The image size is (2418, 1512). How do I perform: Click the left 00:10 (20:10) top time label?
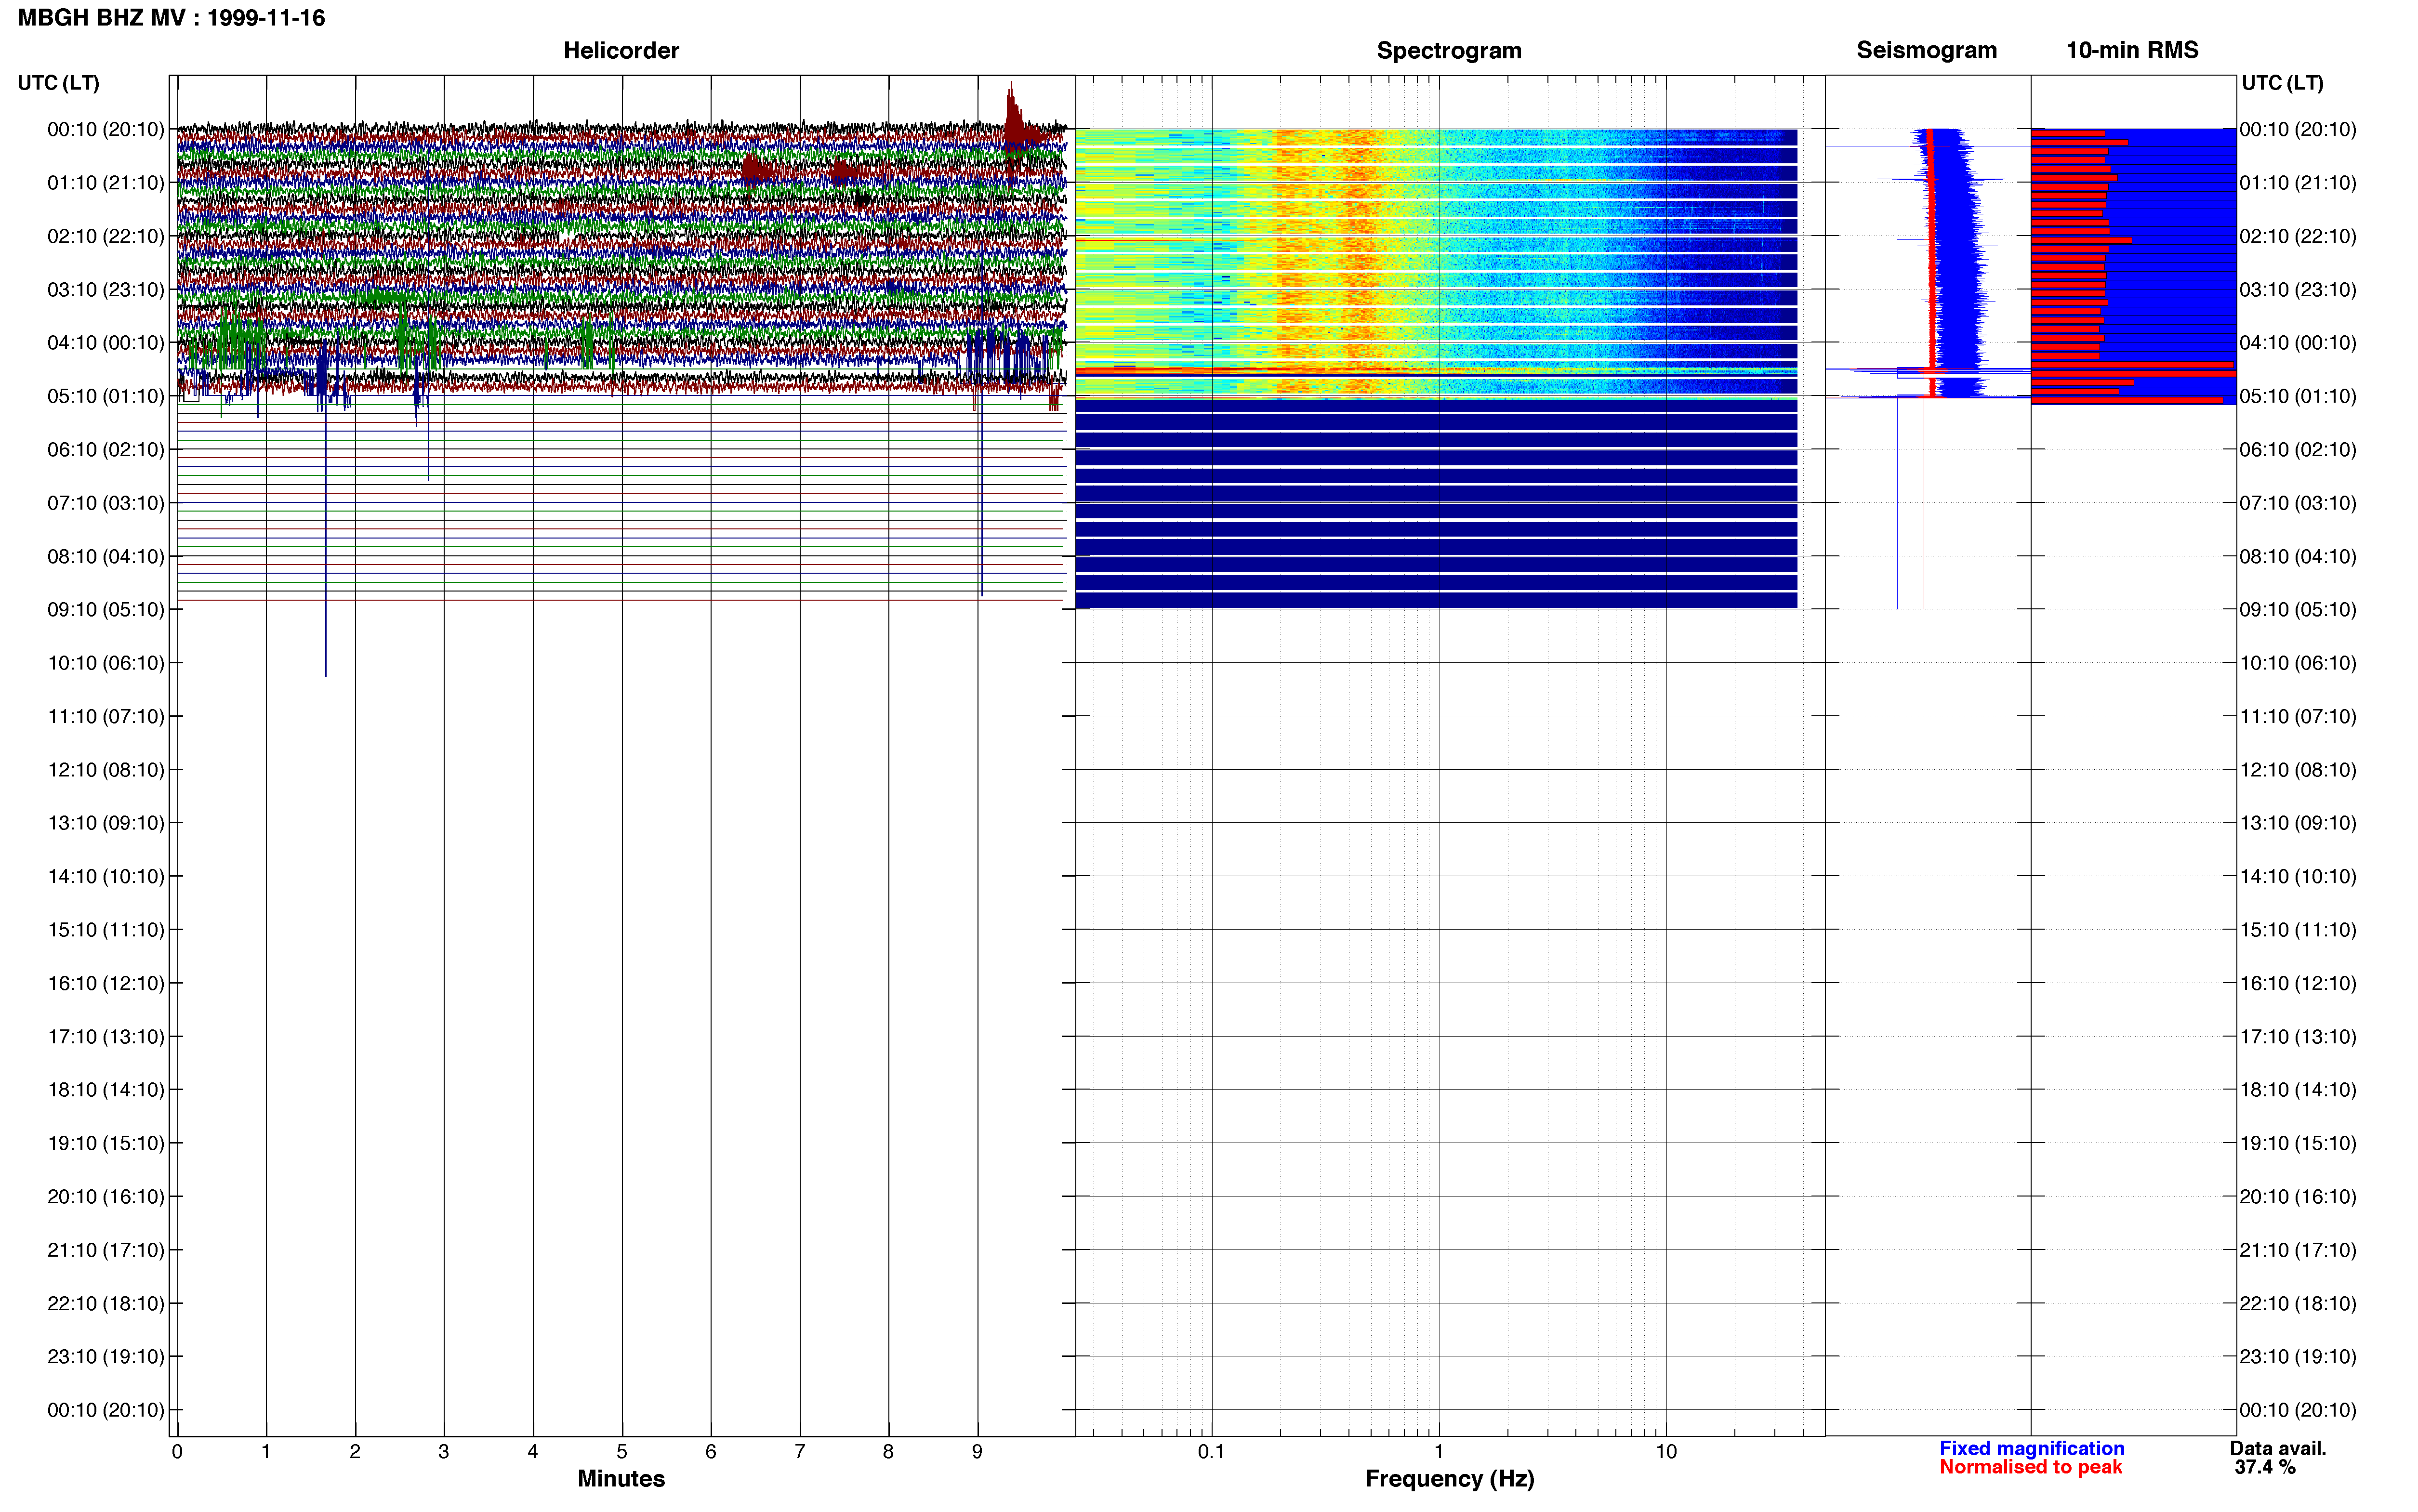(x=106, y=129)
